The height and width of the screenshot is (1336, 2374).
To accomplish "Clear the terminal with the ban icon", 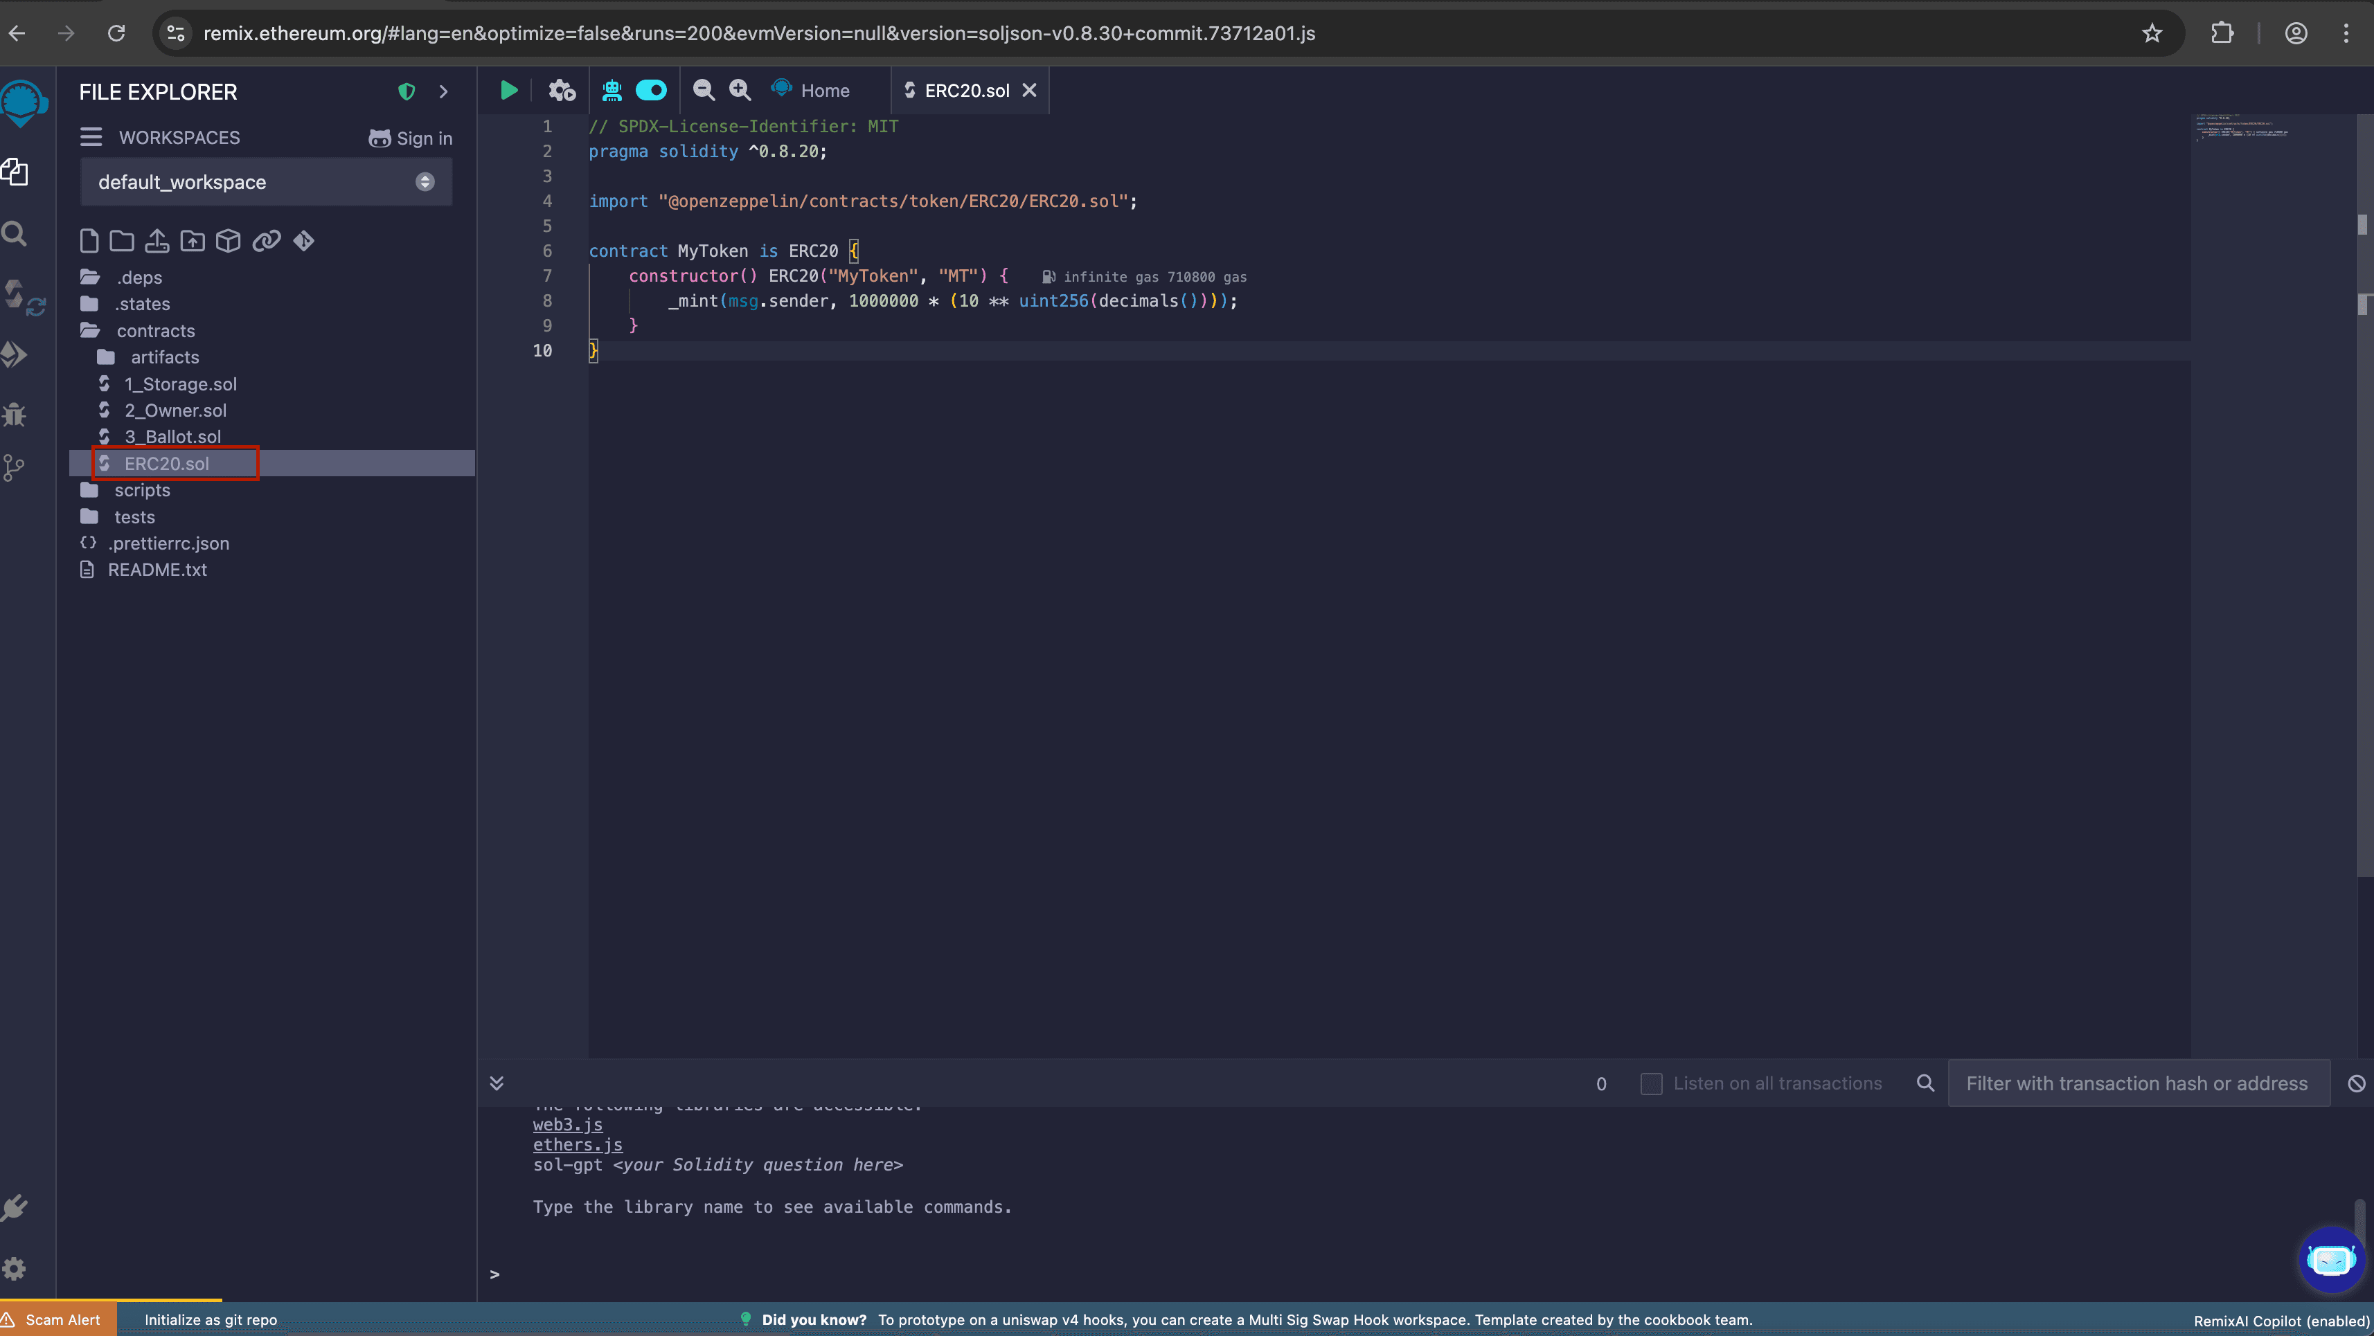I will [2357, 1083].
